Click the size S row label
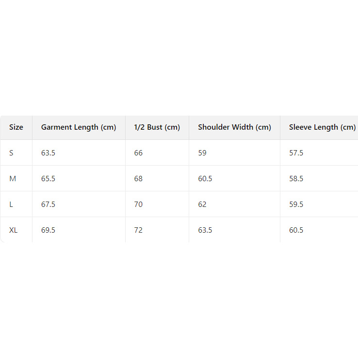The image size is (358, 358). 12,153
